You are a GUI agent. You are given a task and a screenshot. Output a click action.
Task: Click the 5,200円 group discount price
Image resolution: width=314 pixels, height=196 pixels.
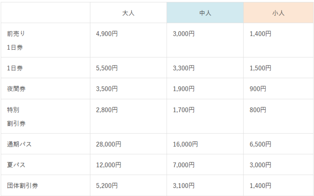[x=107, y=185]
